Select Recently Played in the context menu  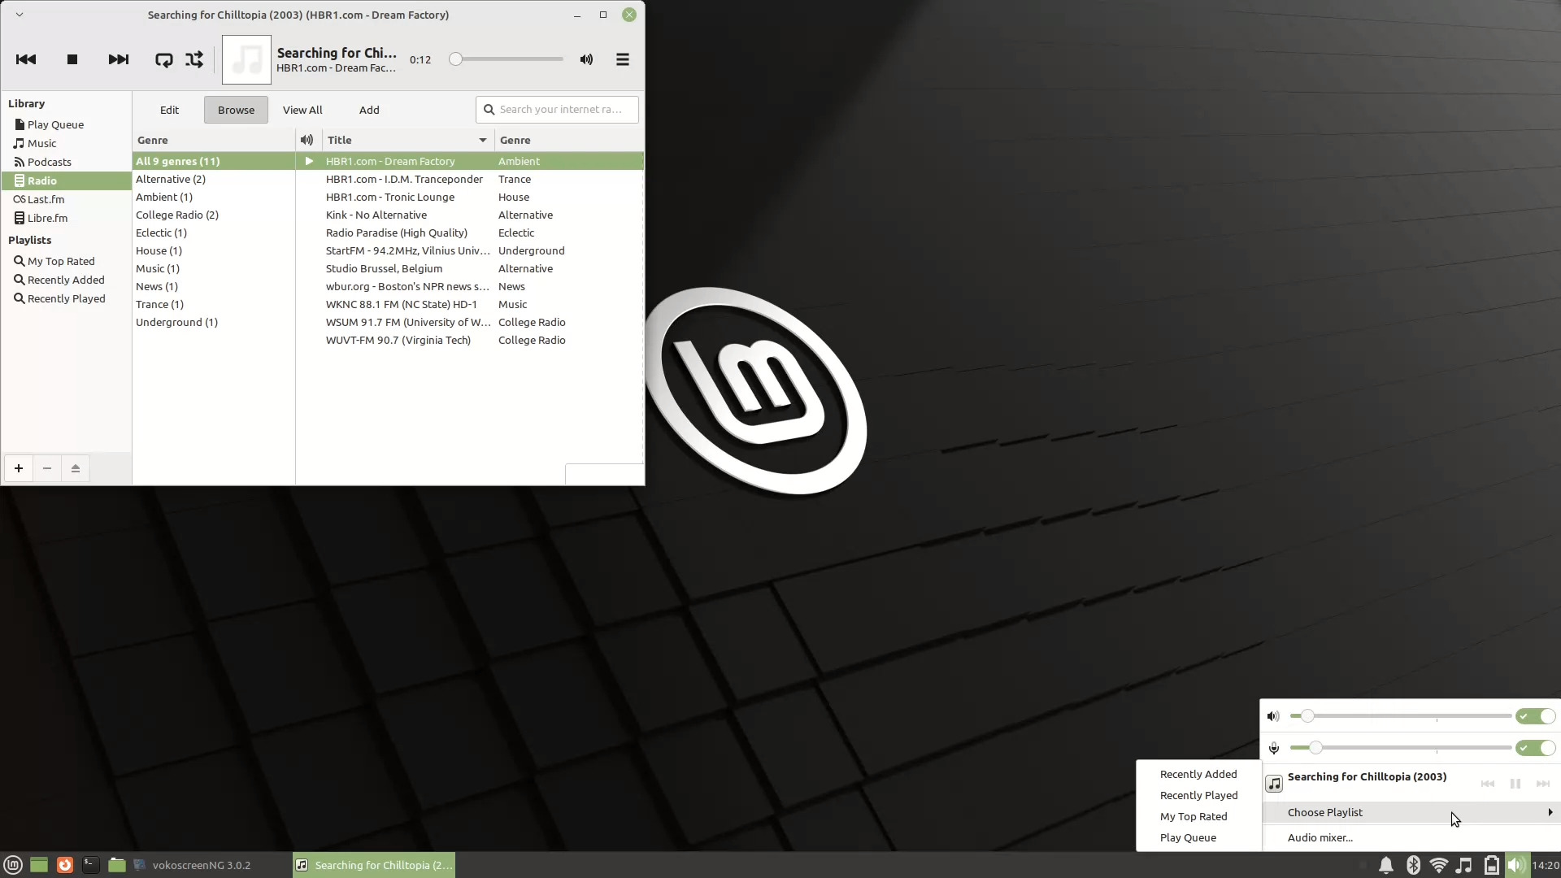click(1197, 795)
